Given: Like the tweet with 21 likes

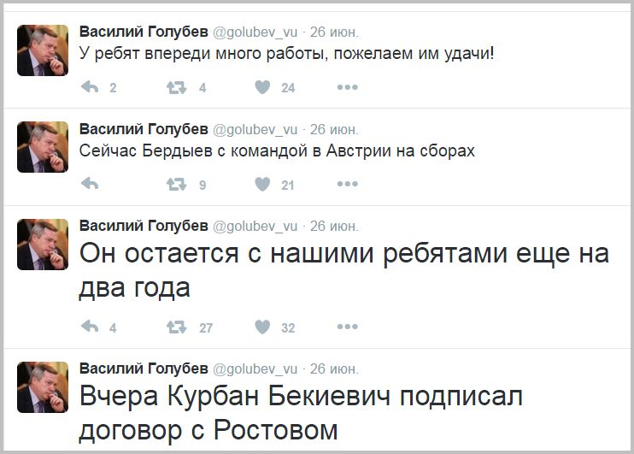Looking at the screenshot, I should pyautogui.click(x=263, y=184).
